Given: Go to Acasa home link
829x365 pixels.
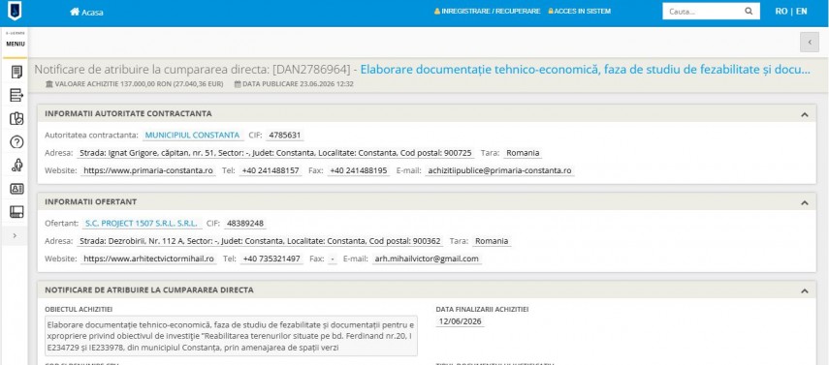Looking at the screenshot, I should [x=86, y=13].
